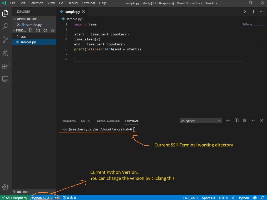Open the Remote Explorer view
This screenshot has height=200, width=267.
tap(5, 79)
